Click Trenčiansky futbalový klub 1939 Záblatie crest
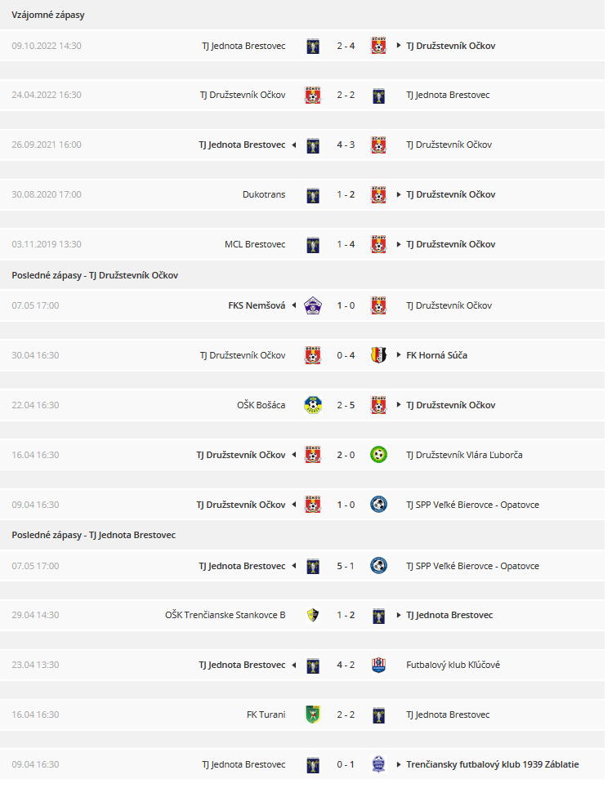This screenshot has width=612, height=788. [x=378, y=764]
